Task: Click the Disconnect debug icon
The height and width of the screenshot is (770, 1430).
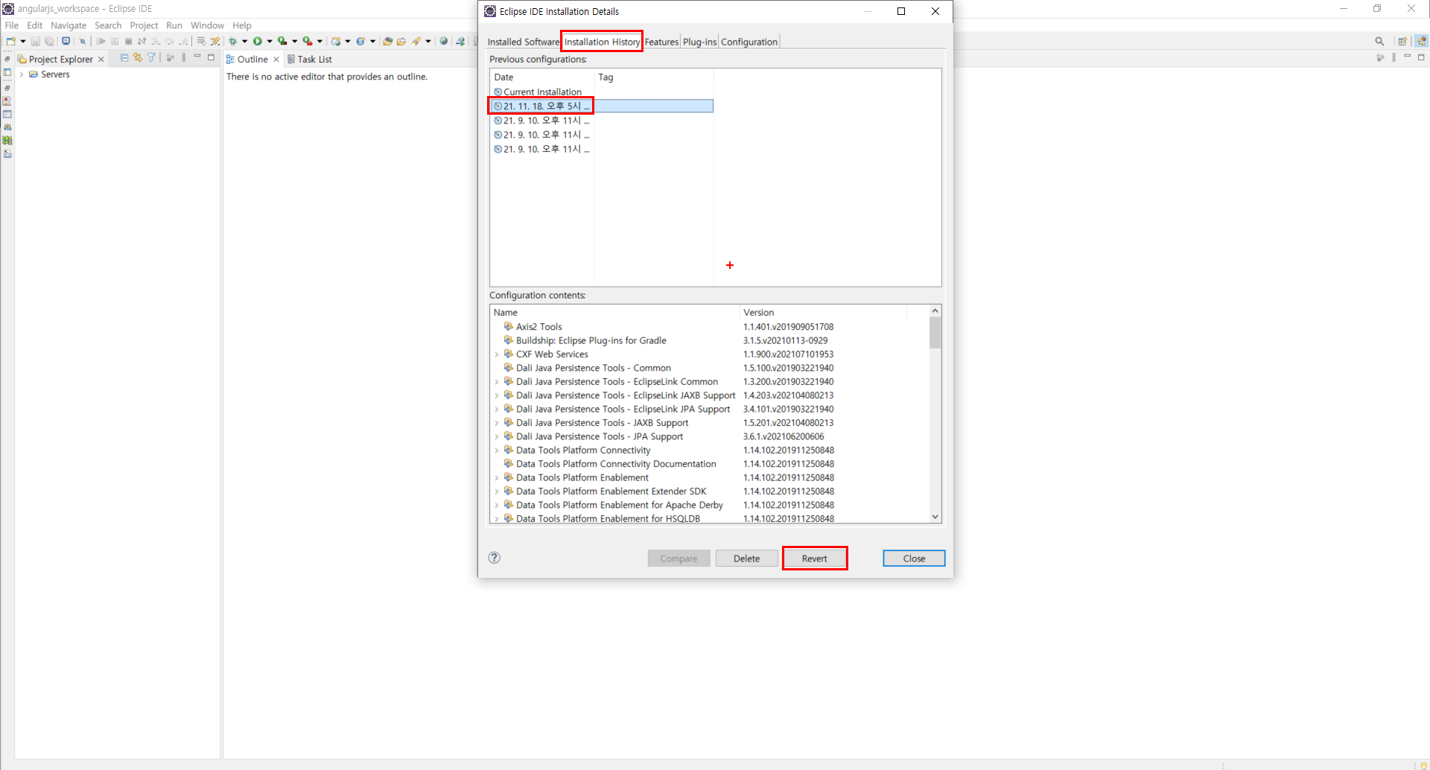Action: point(142,41)
